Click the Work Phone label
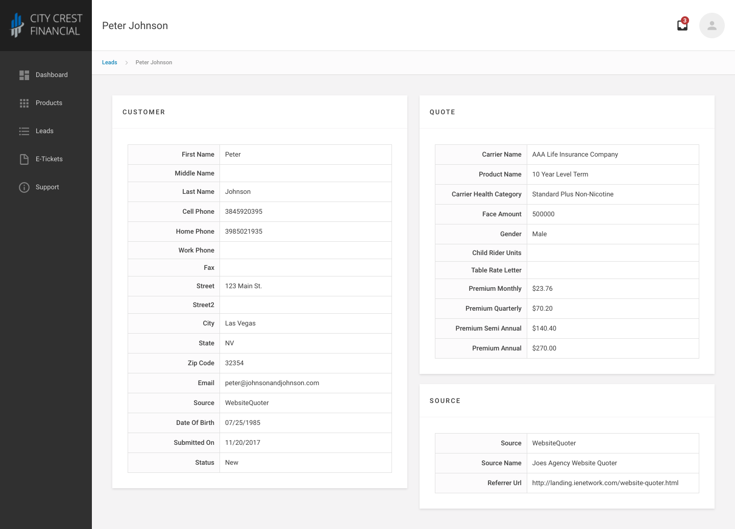Image resolution: width=735 pixels, height=529 pixels. (197, 250)
